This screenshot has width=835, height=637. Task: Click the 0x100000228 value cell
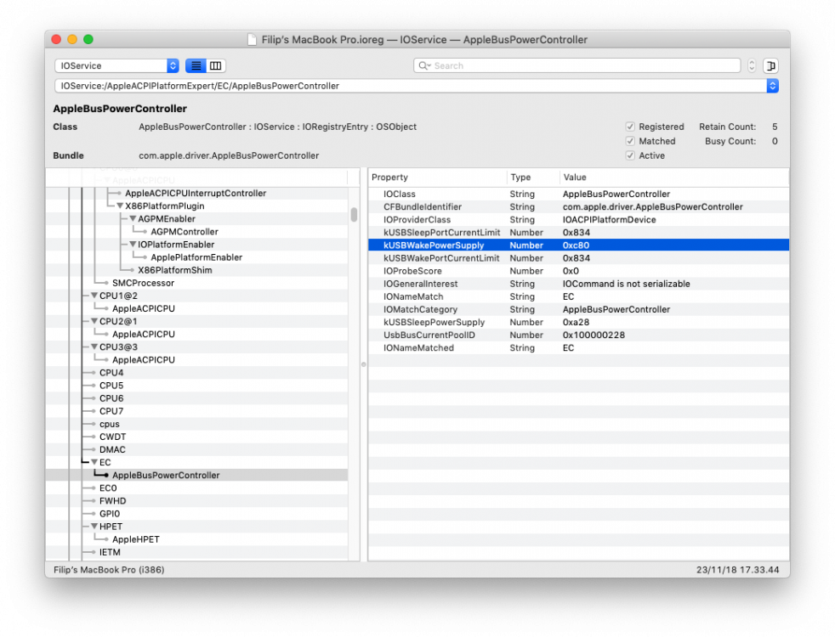(x=594, y=335)
